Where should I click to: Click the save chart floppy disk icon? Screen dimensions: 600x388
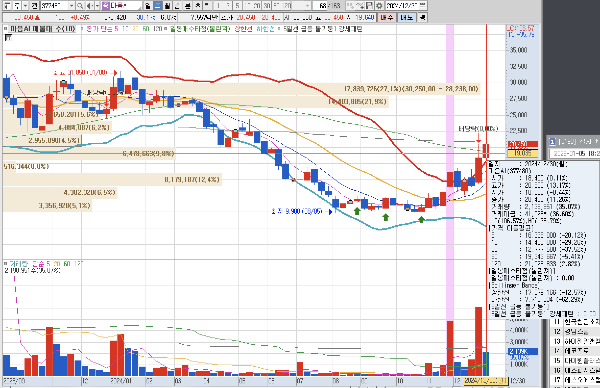[369, 6]
